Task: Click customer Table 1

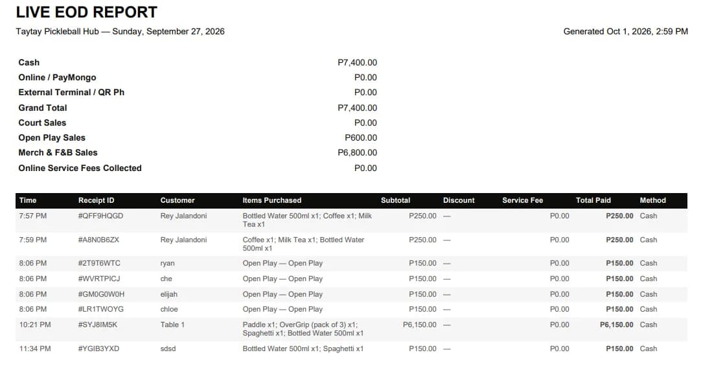Action: click(x=172, y=325)
